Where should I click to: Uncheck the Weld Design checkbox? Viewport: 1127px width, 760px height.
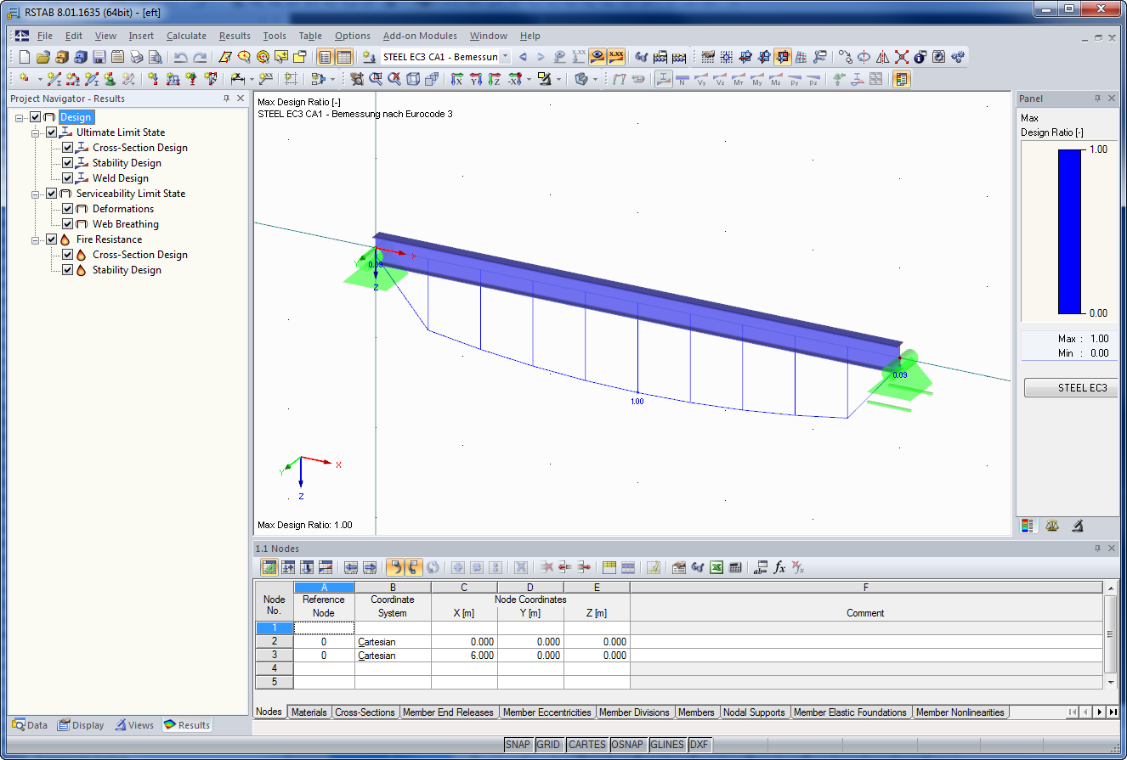[66, 177]
